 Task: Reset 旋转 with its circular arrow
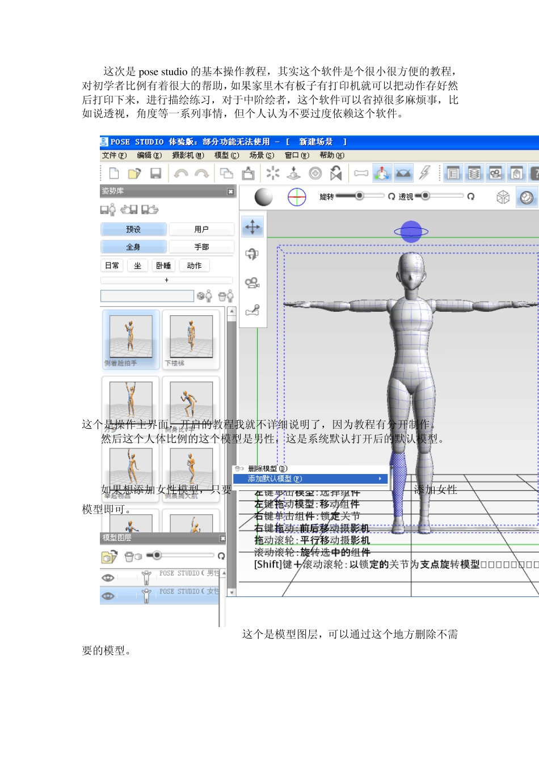391,197
